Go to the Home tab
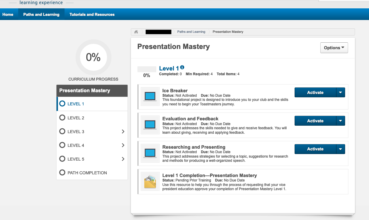 [8, 14]
